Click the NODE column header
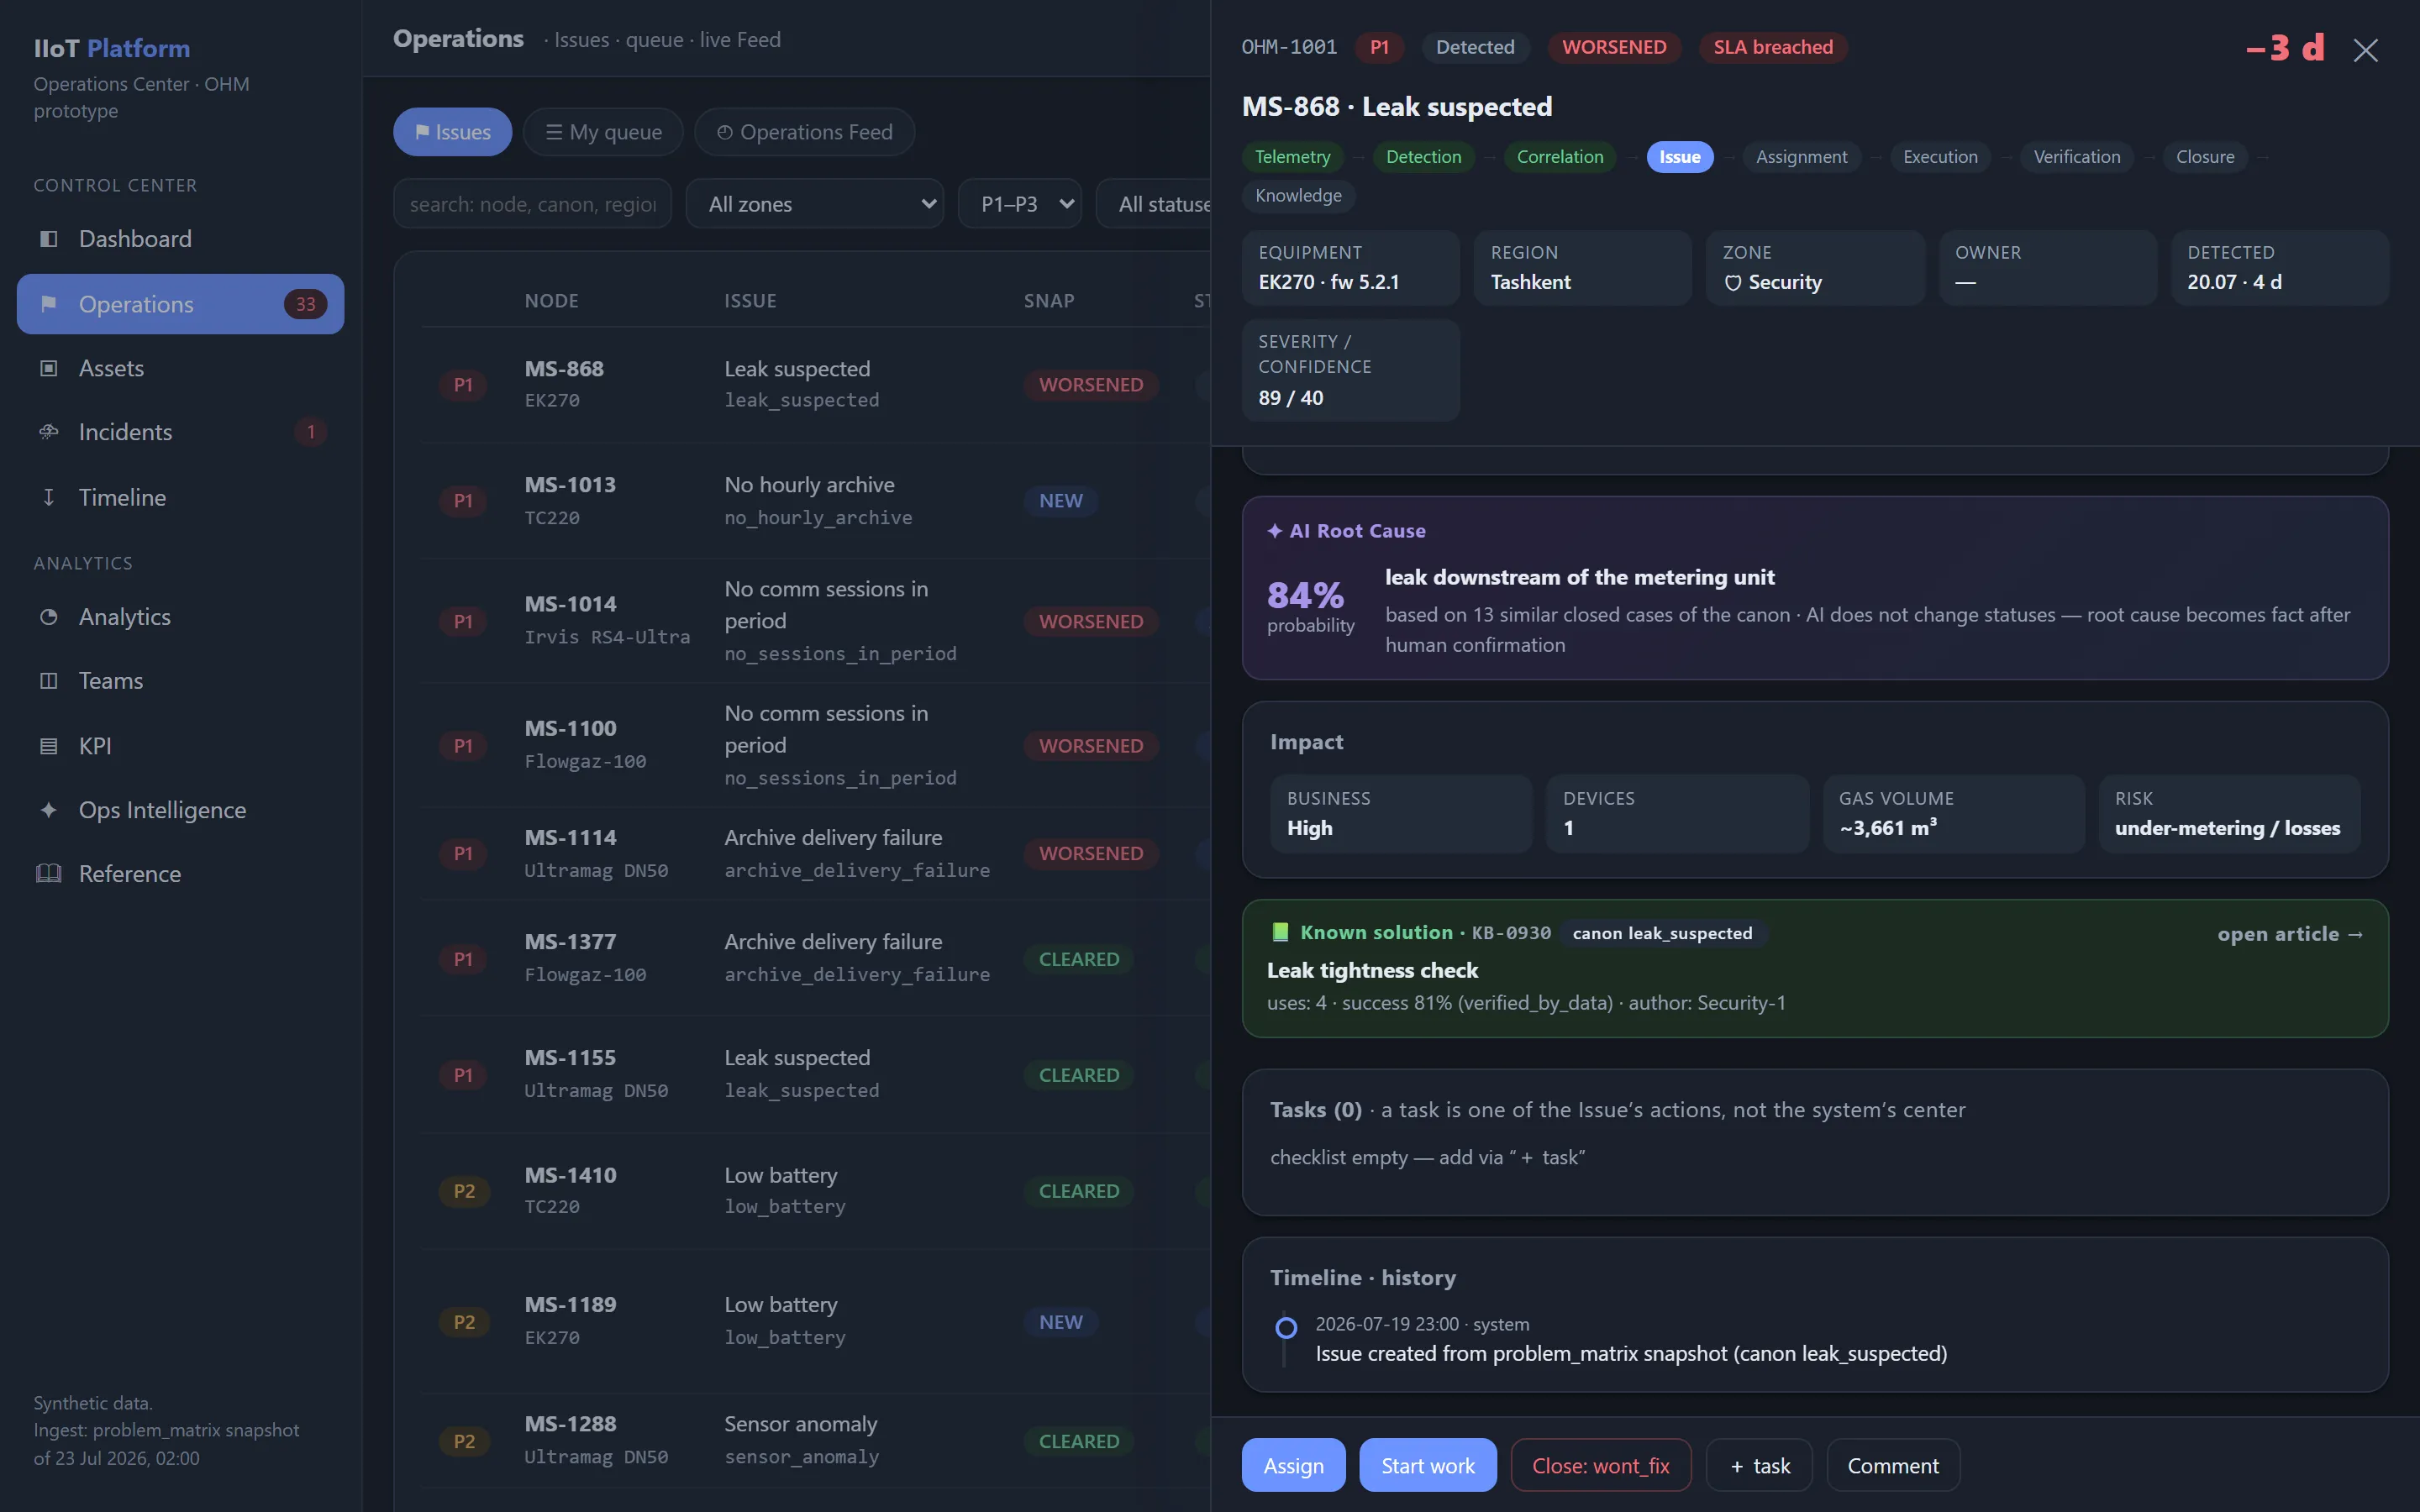The width and height of the screenshot is (2420, 1512). 551,301
